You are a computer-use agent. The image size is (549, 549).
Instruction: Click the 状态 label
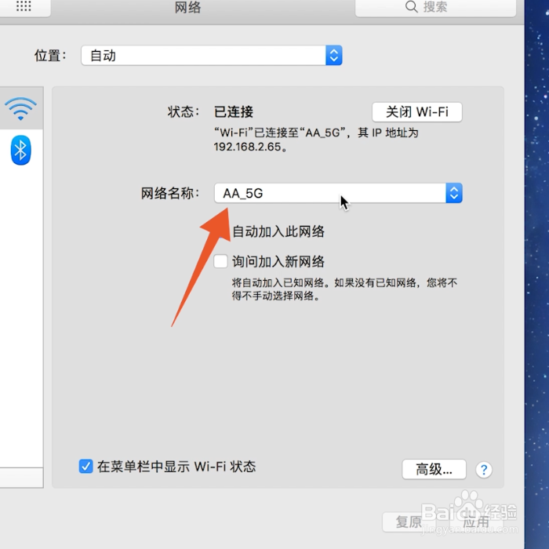[x=184, y=112]
